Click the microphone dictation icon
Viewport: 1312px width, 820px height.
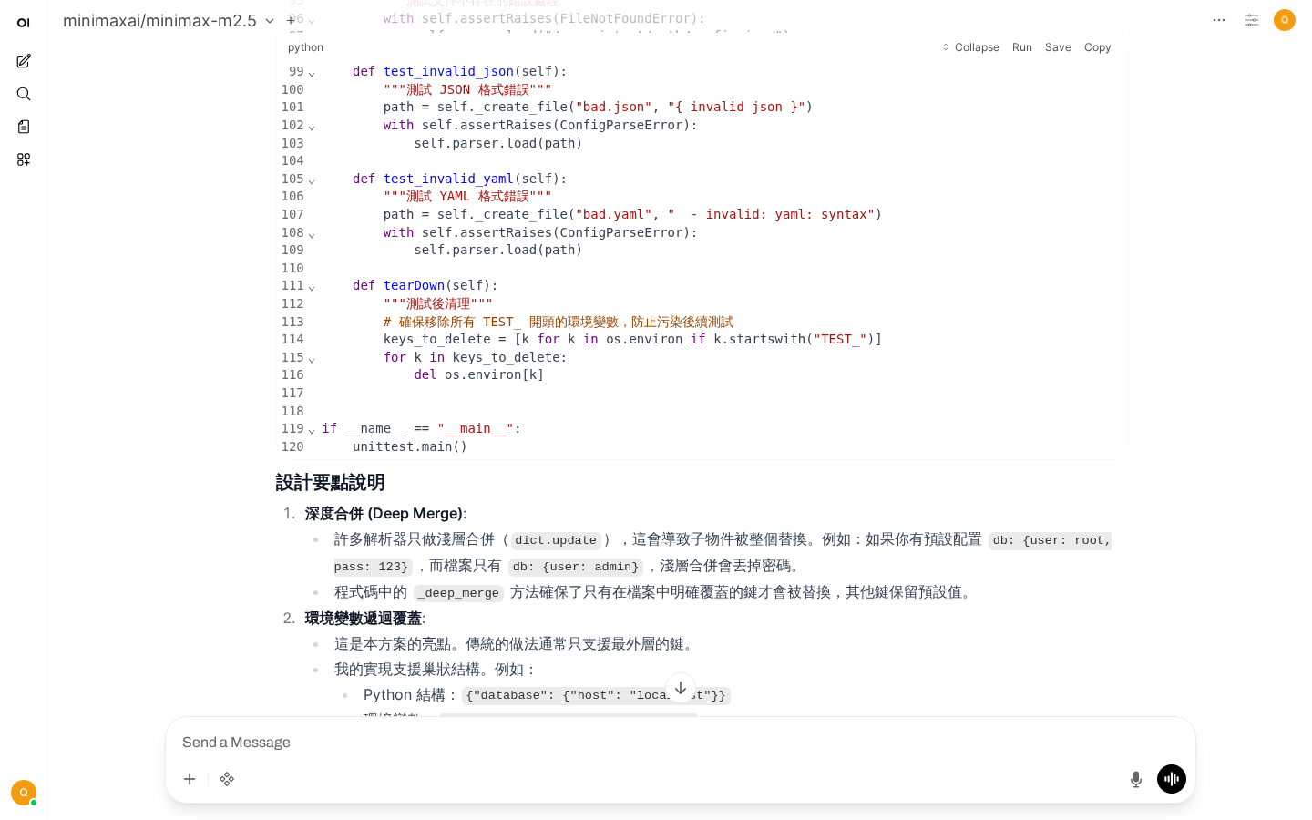pyautogui.click(x=1135, y=779)
